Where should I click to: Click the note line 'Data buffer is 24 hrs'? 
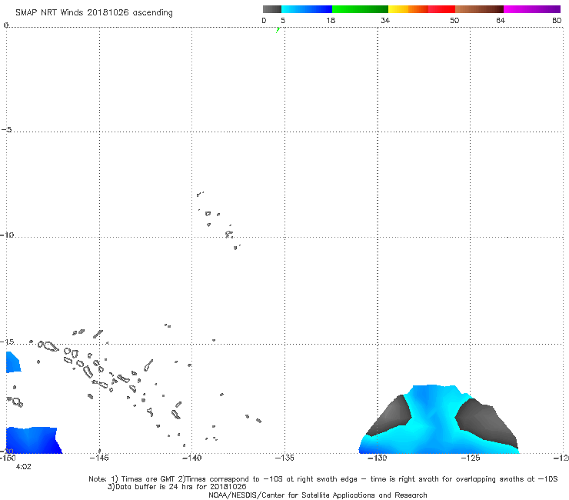coord(177,487)
